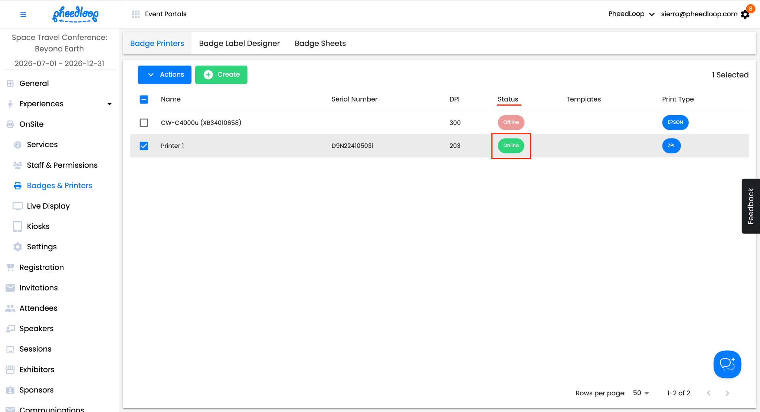
Task: Open the chat assistant bubble
Action: [727, 364]
